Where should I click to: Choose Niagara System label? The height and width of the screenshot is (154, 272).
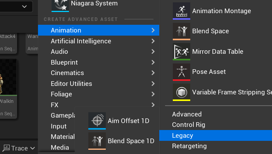click(x=94, y=3)
